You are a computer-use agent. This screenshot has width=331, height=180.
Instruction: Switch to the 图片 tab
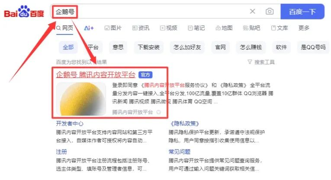coord(113,28)
